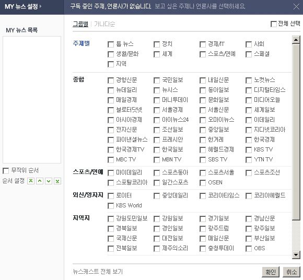Screen dimensions: 303x280
Task: Select 조선일보 checkbox
Action: click(x=157, y=130)
